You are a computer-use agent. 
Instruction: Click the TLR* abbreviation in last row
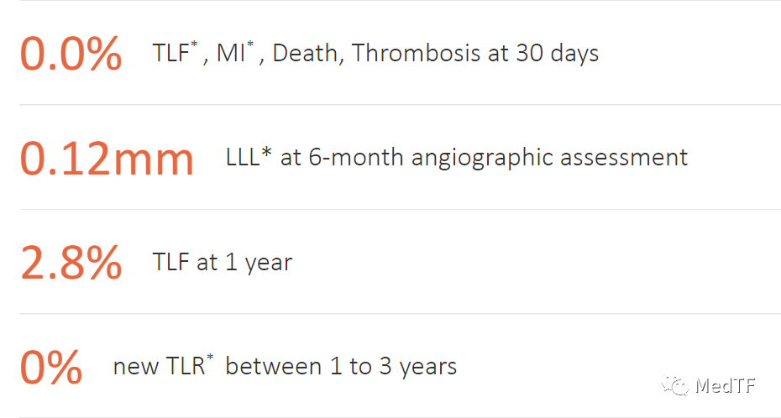[x=188, y=366]
